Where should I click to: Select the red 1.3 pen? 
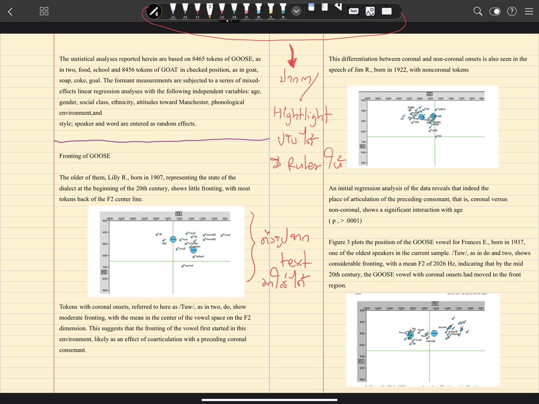(197, 11)
